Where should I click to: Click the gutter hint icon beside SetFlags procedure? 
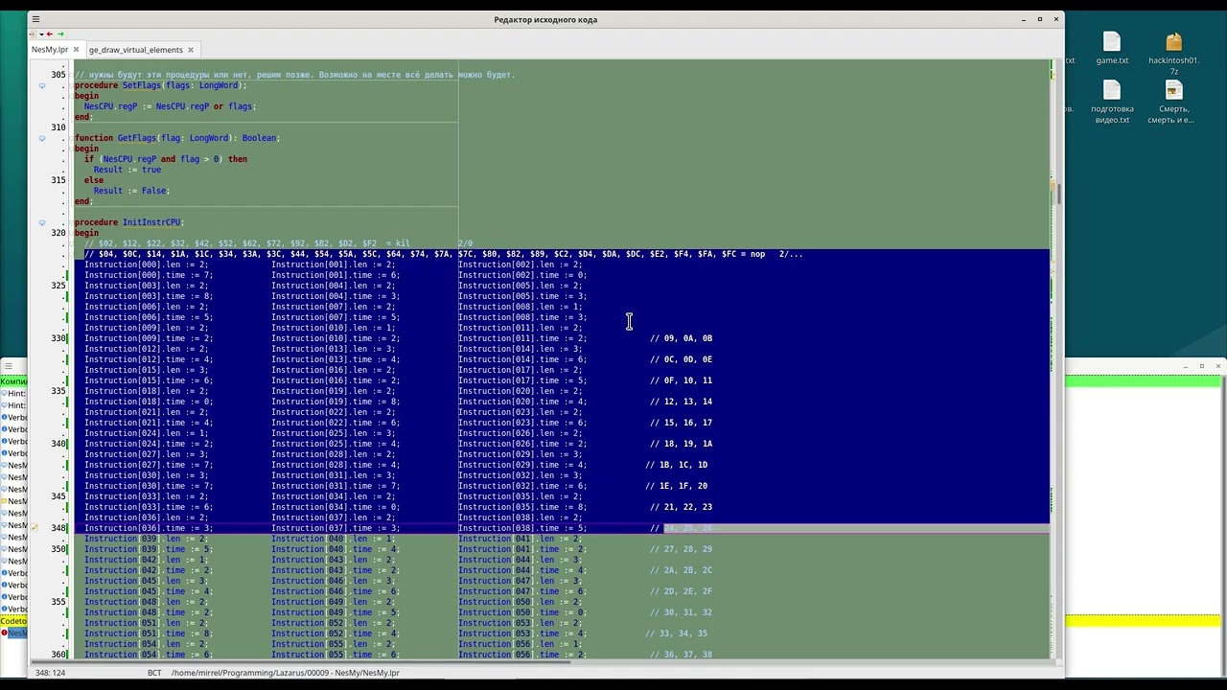[x=41, y=85]
